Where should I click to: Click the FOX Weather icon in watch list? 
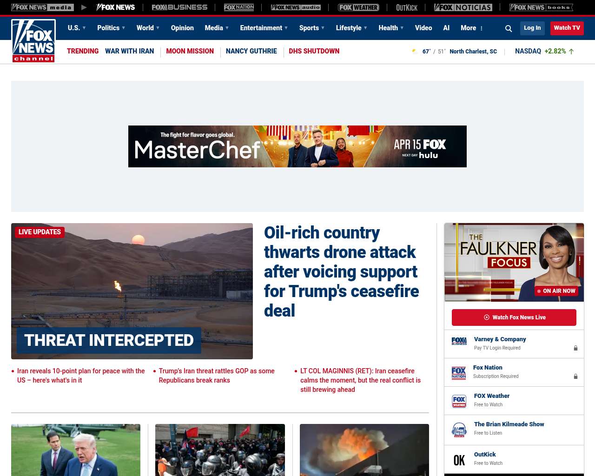click(x=459, y=401)
